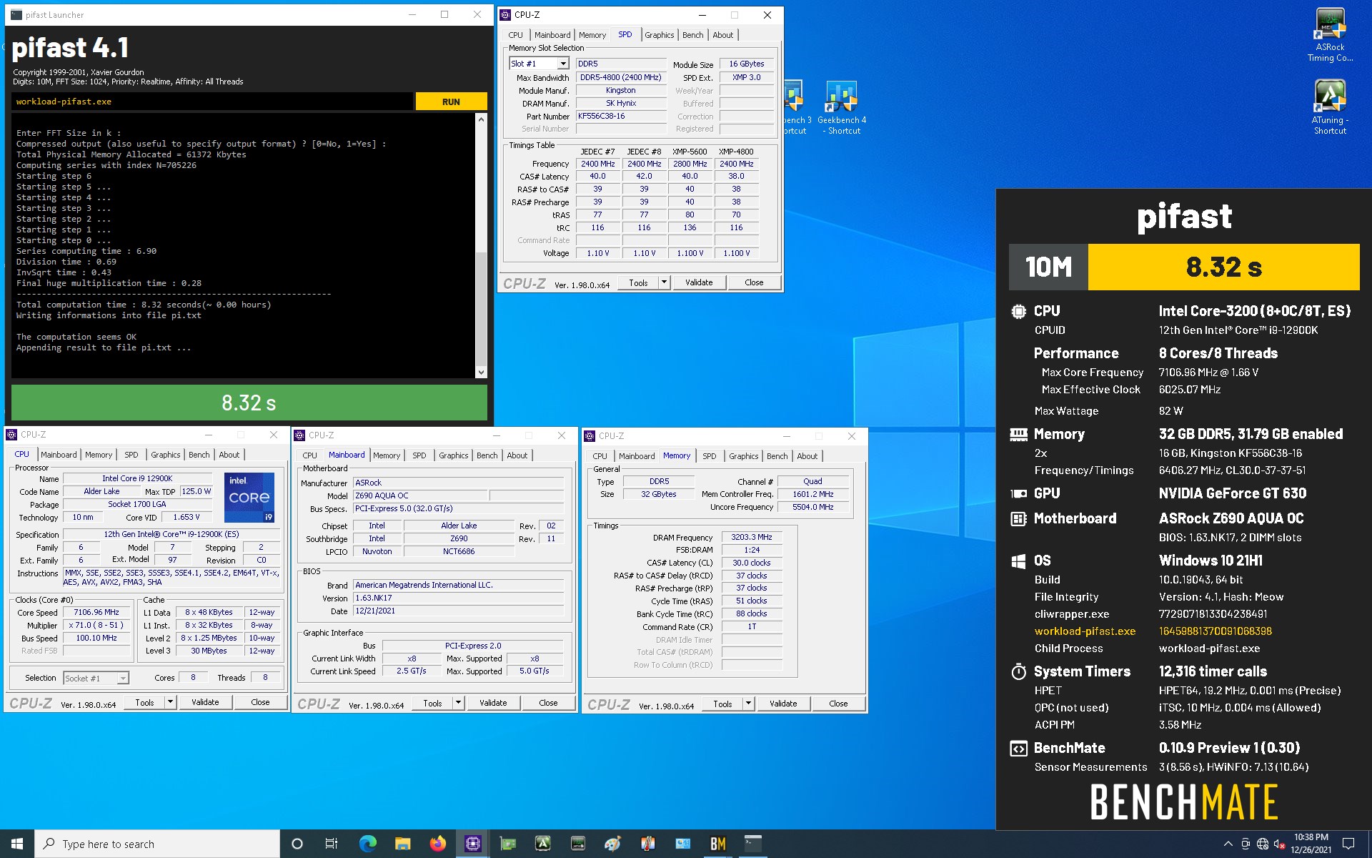Click the Cortana circle icon
This screenshot has height=858, width=1372.
click(297, 844)
